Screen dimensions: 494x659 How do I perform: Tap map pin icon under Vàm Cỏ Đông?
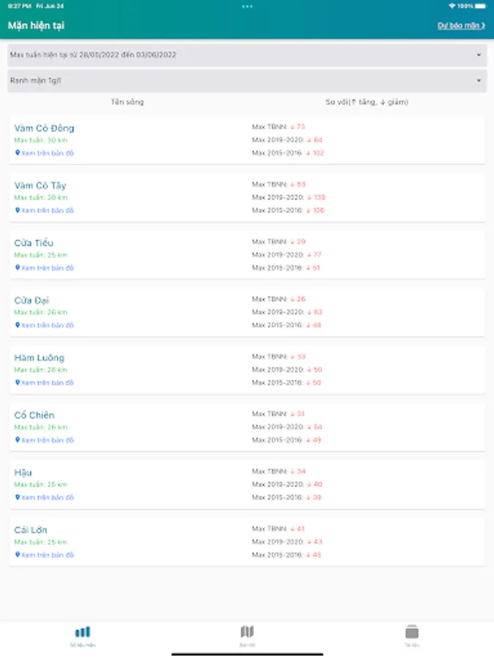[x=18, y=153]
